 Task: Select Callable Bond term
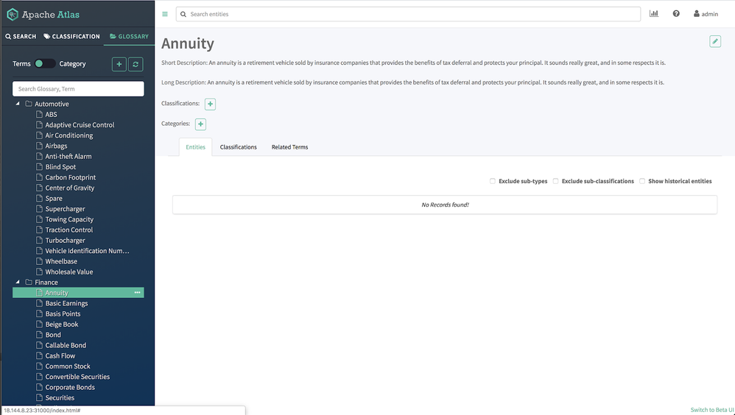(x=66, y=345)
